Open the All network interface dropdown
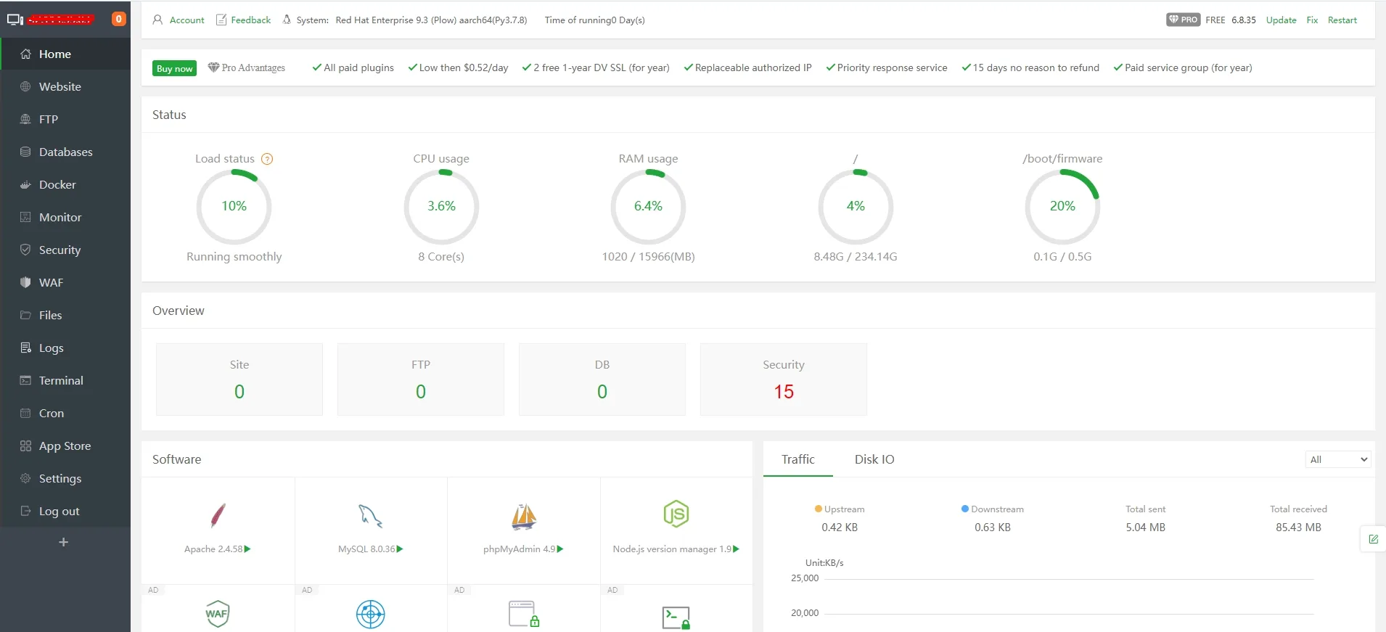Screen dimensions: 1386x632 click(1338, 459)
